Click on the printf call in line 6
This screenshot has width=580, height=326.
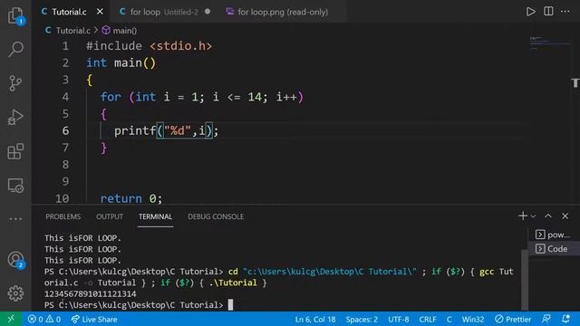pos(166,130)
